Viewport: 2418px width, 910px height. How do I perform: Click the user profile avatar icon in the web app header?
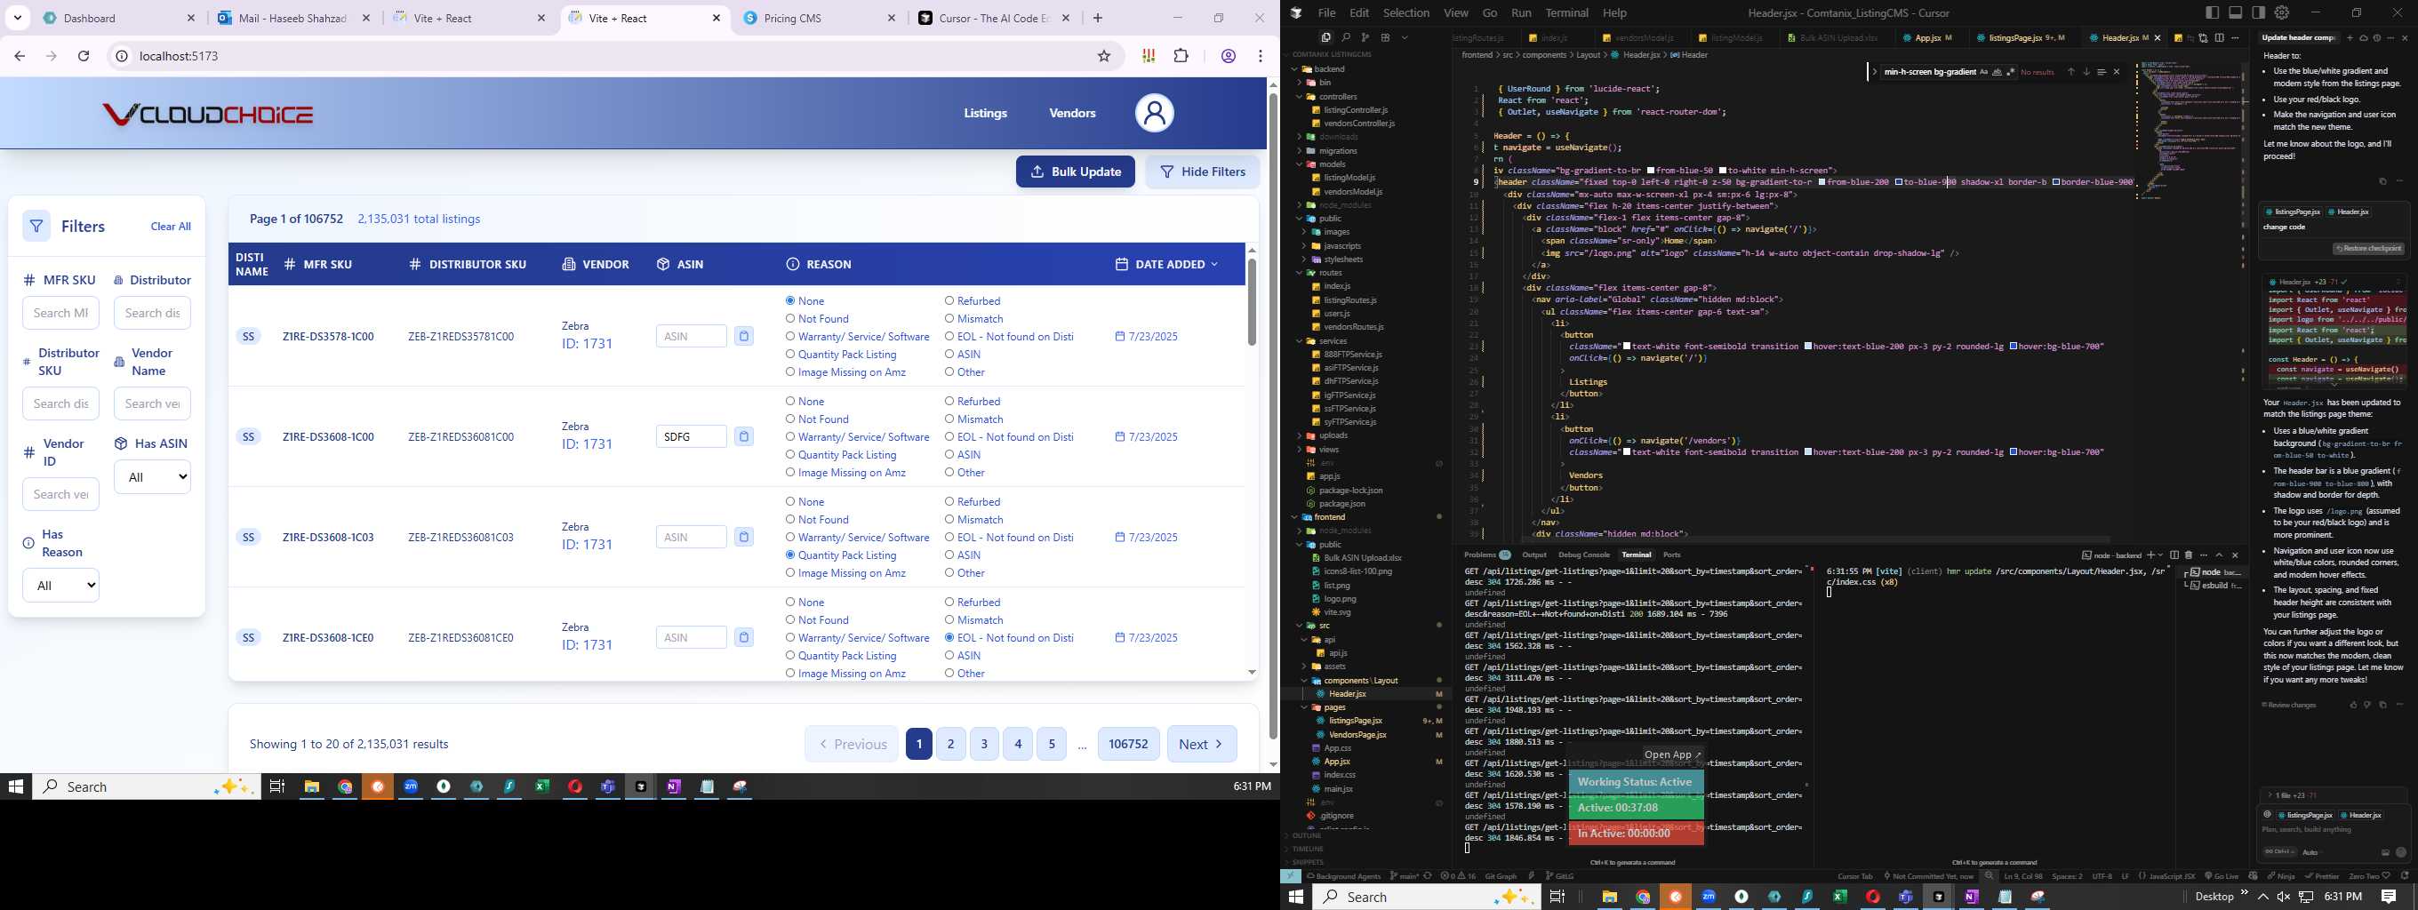[1154, 114]
